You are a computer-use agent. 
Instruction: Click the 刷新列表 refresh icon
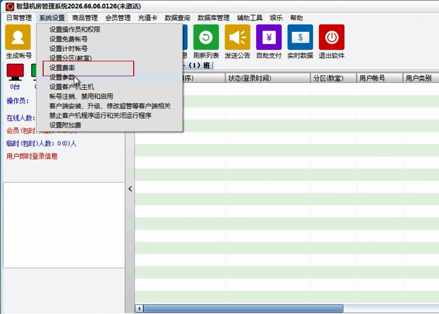click(x=206, y=38)
